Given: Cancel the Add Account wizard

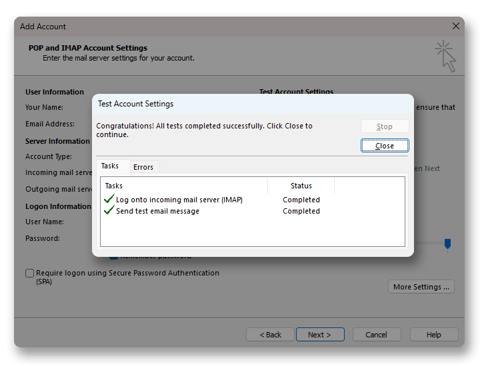Looking at the screenshot, I should (377, 335).
